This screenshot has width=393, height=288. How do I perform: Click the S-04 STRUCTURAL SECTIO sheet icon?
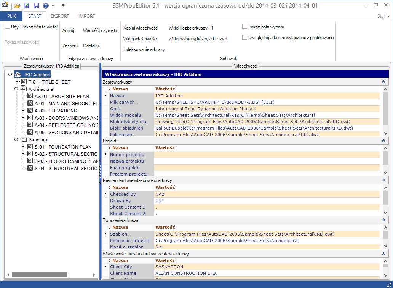[x=30, y=168]
